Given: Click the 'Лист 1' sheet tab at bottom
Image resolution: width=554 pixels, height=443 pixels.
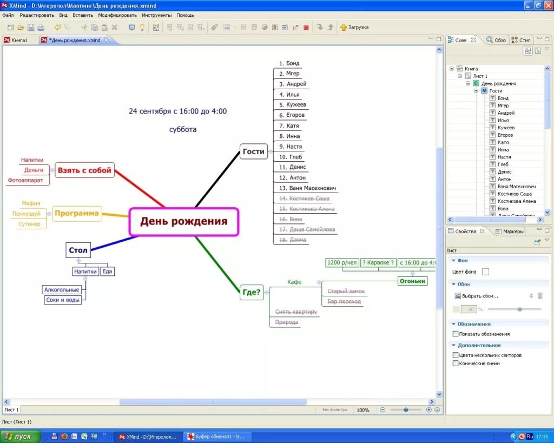Looking at the screenshot, I should 11,410.
